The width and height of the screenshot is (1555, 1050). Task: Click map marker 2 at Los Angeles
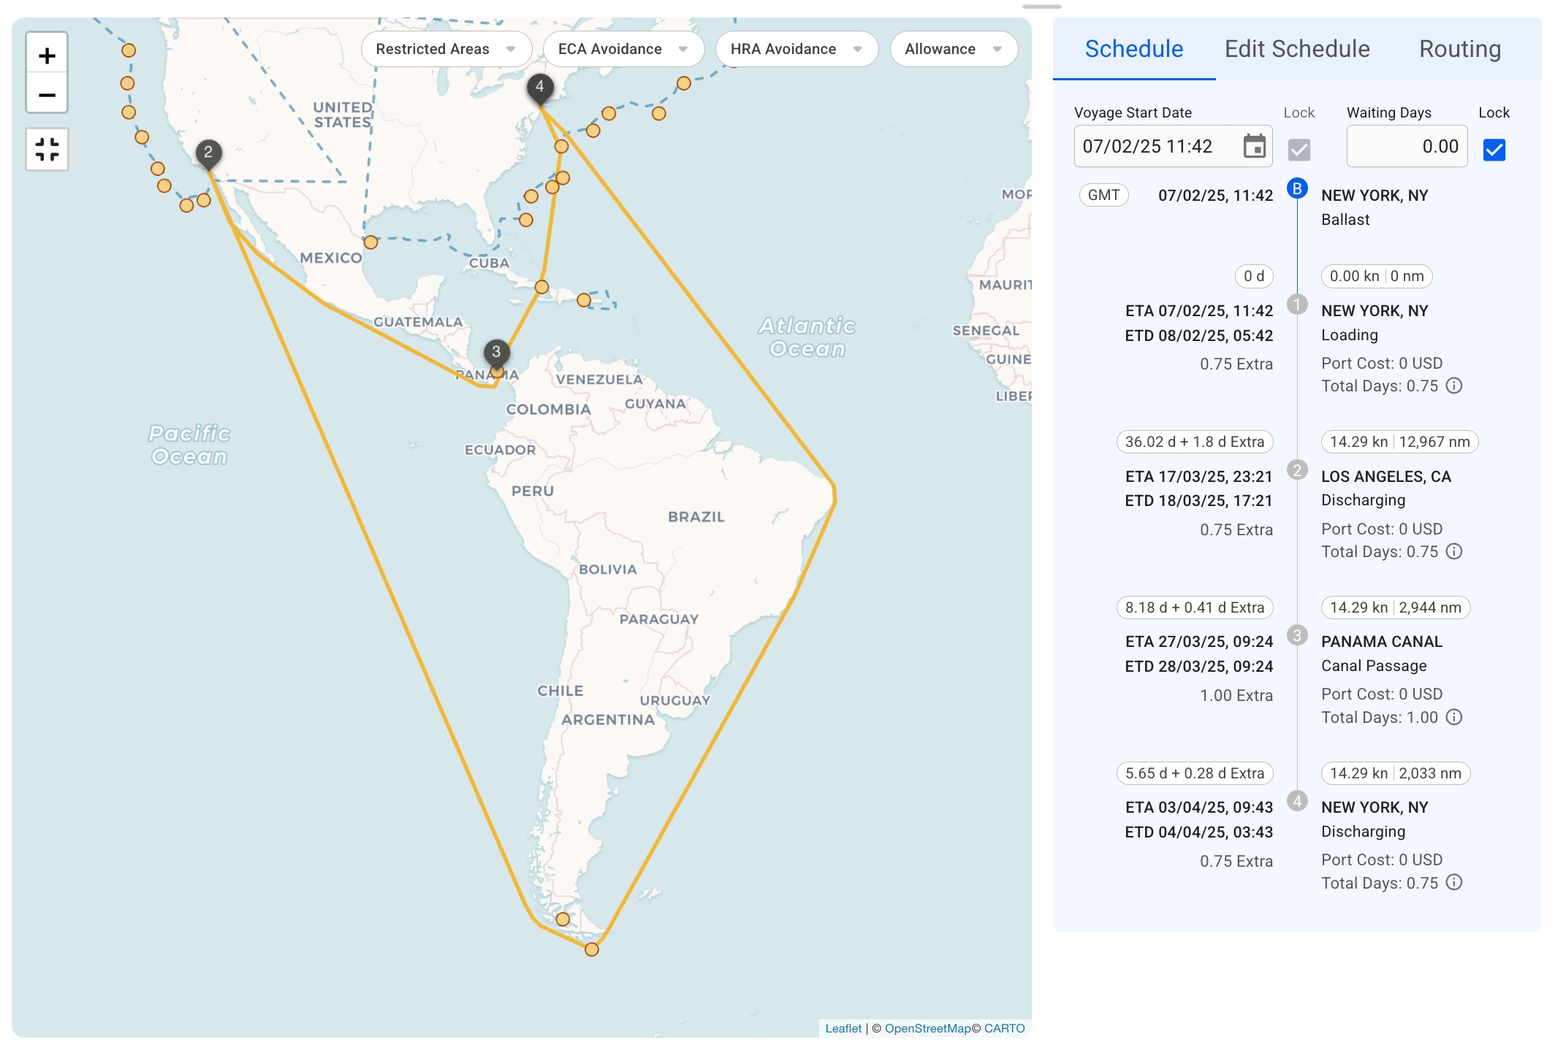tap(208, 153)
